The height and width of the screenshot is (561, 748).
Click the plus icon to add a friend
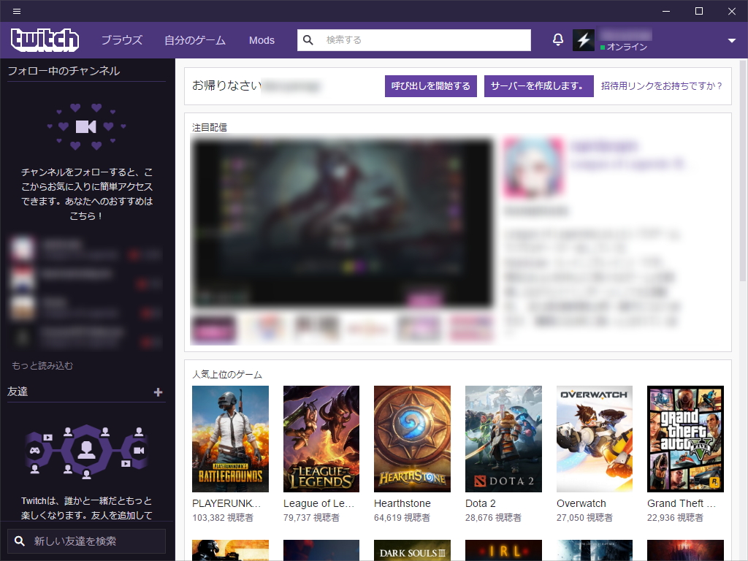[x=156, y=392]
